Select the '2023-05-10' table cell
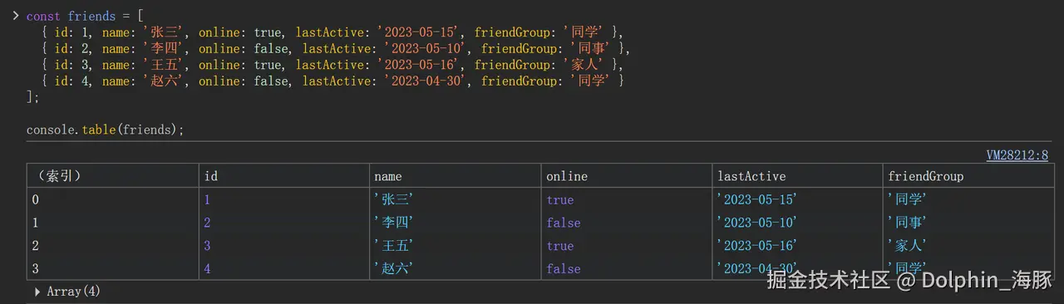 coord(797,223)
